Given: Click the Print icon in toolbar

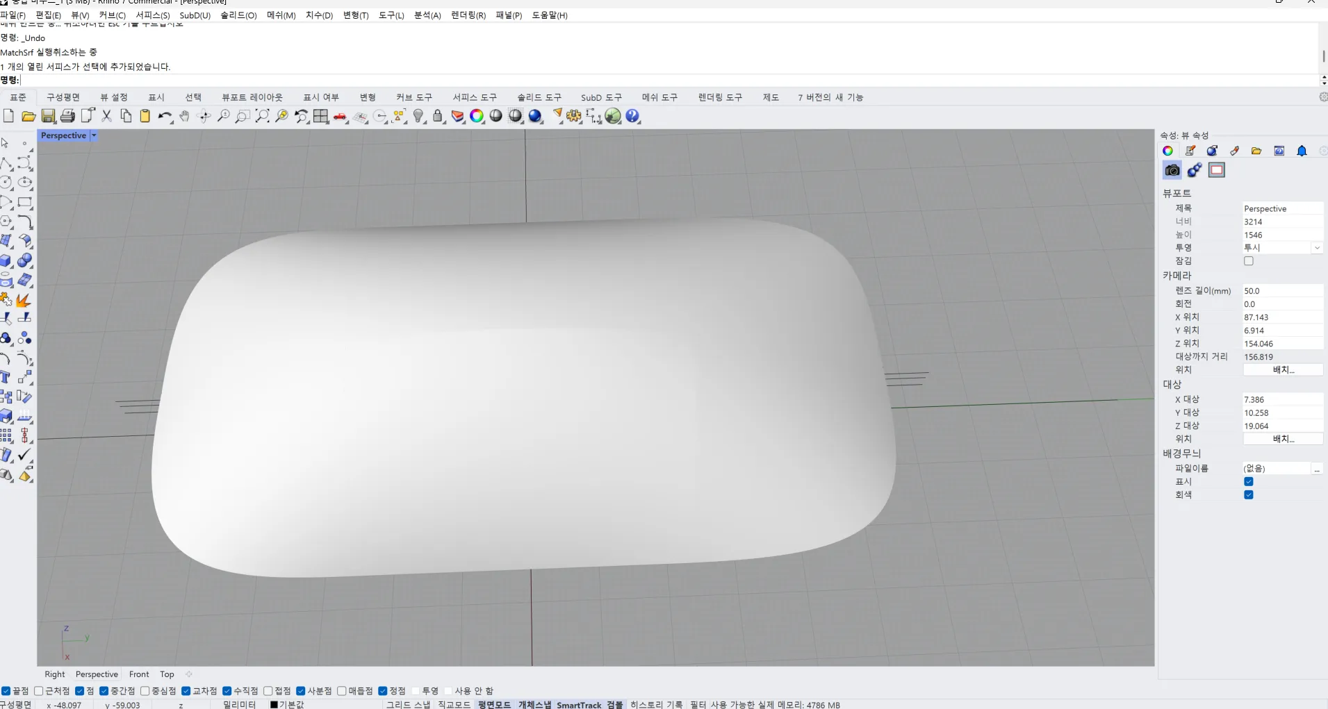Looking at the screenshot, I should tap(67, 116).
